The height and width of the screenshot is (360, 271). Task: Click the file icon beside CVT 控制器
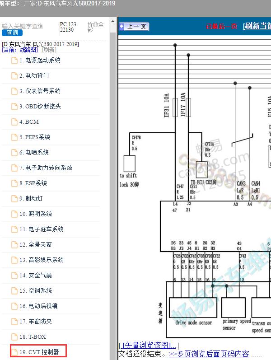pyautogui.click(x=14, y=352)
